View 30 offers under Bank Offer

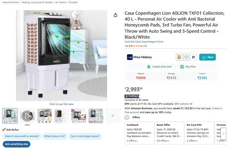click(x=163, y=141)
